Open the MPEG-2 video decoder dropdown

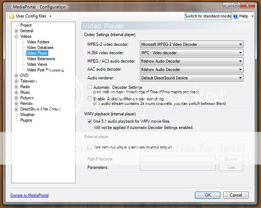click(x=191, y=44)
